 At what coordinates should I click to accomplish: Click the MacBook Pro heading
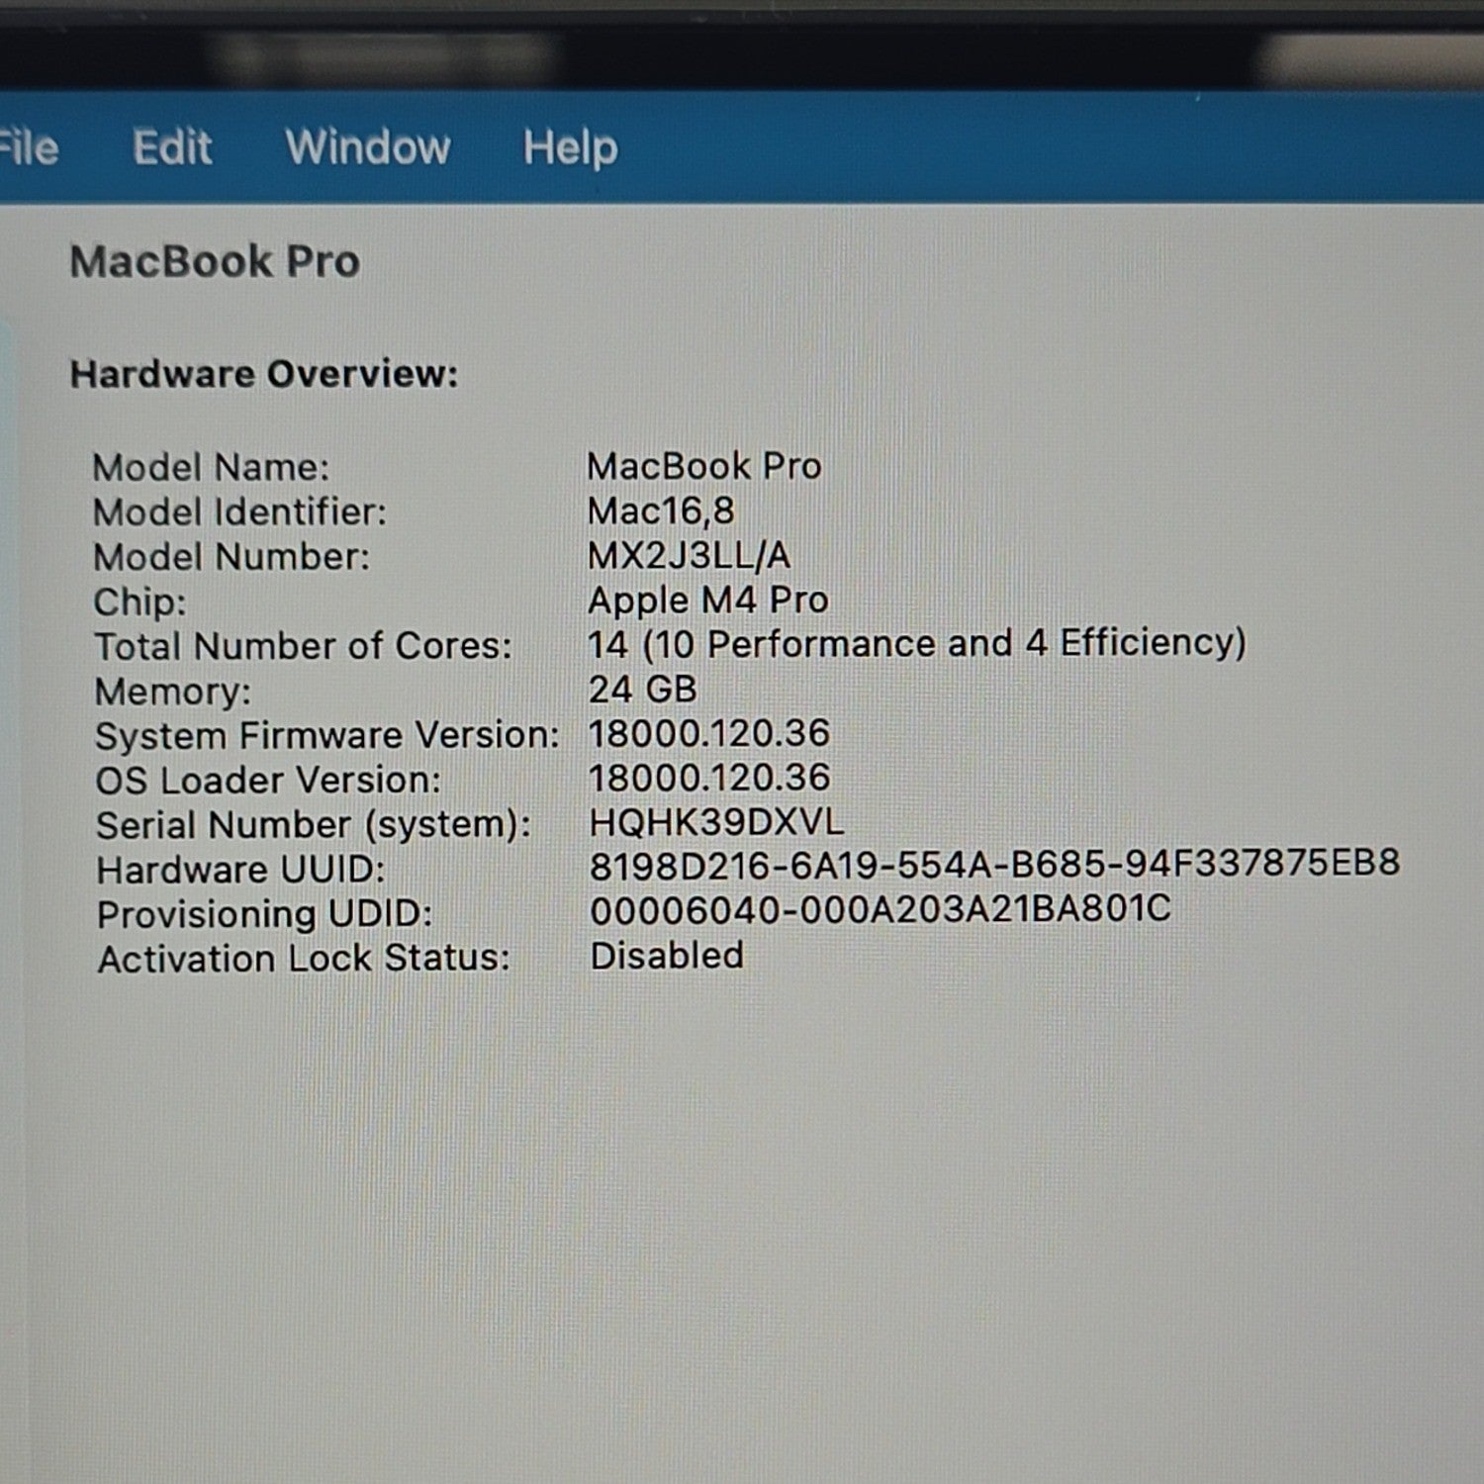215,262
